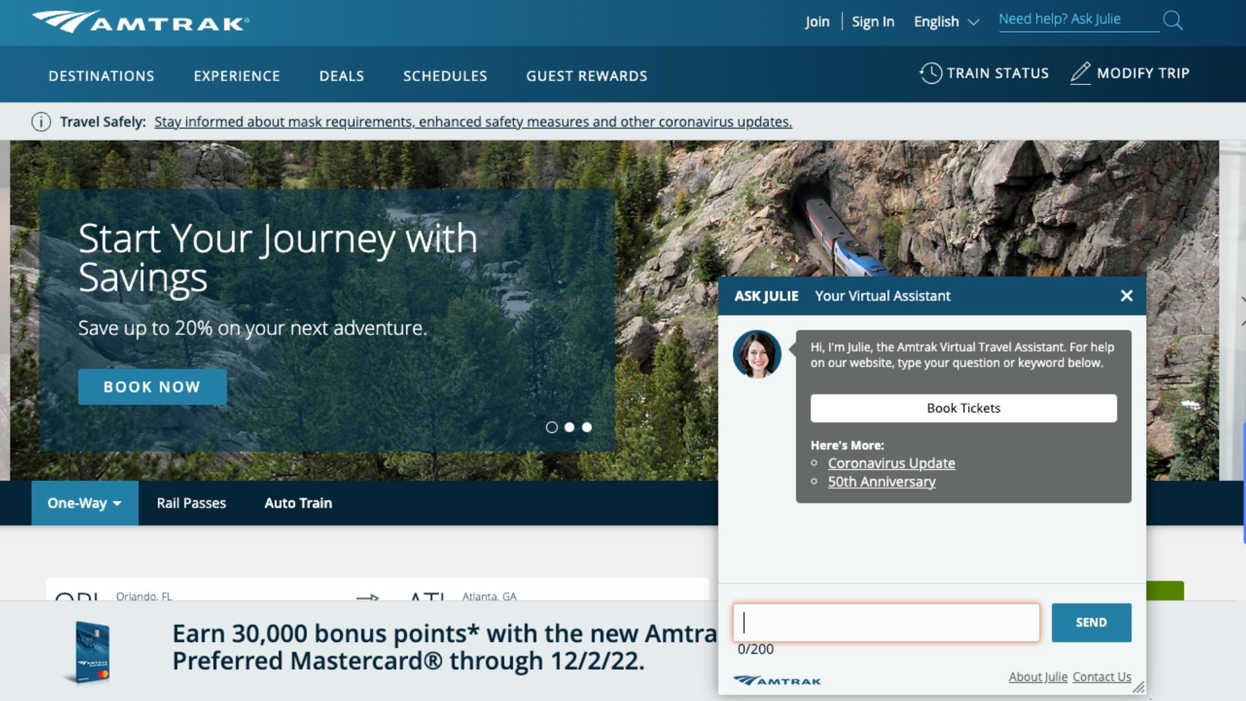Screen dimensions: 1246x701
Task: Select second carousel slide dot
Action: (x=569, y=427)
